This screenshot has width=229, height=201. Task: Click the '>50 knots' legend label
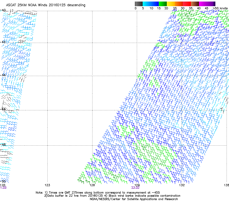220,8
